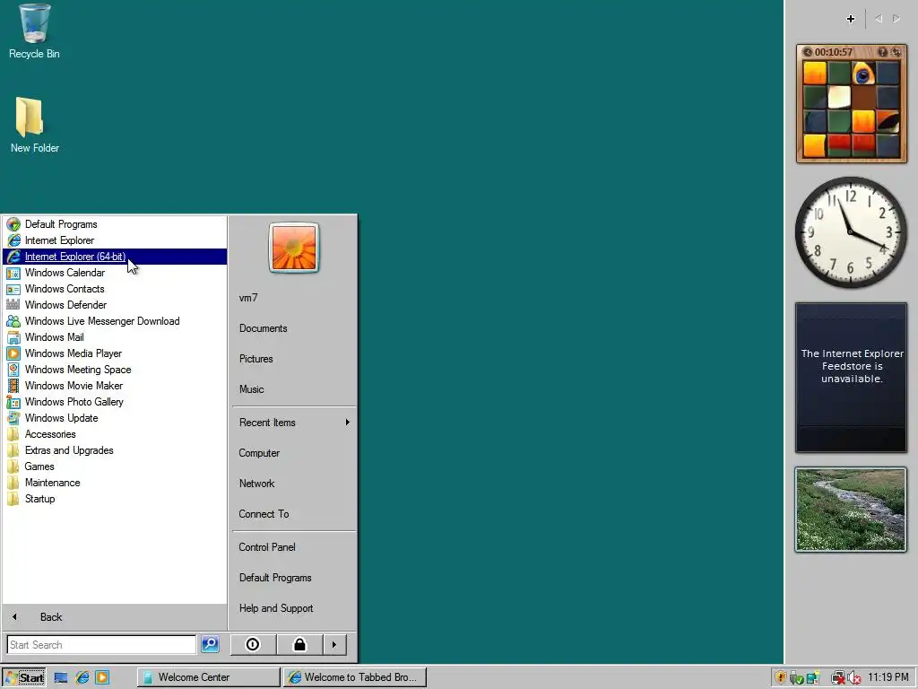
Task: Click the security shield tray icon
Action: (x=781, y=677)
